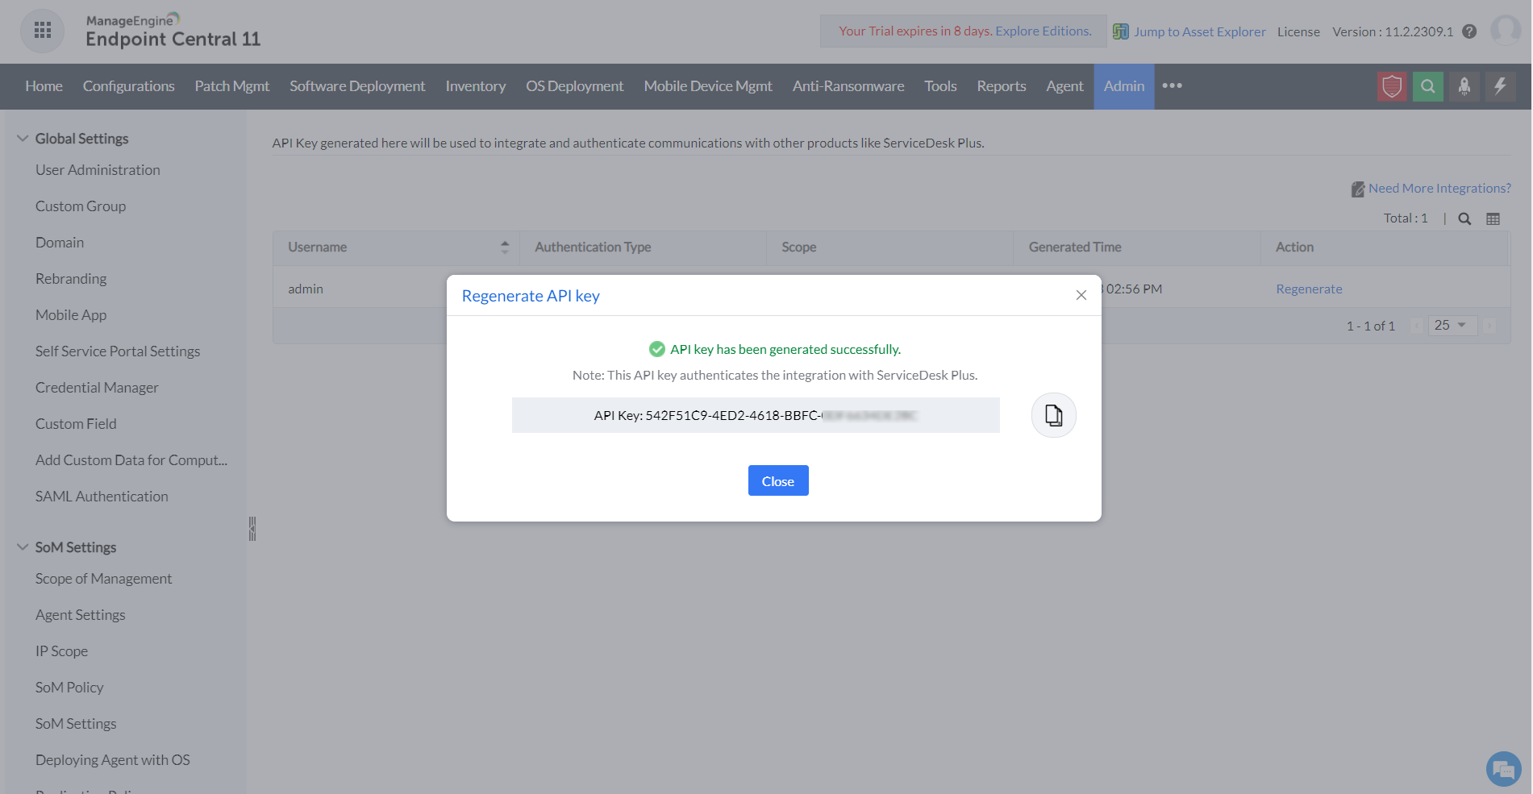Sort table by Username using sort arrows

tap(505, 247)
